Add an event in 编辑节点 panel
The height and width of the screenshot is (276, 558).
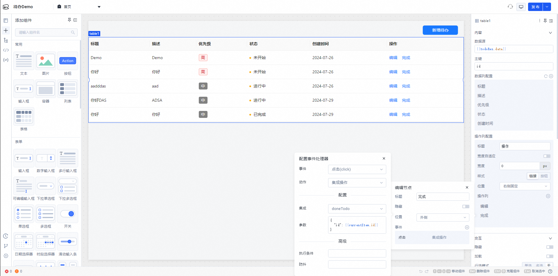point(467,227)
